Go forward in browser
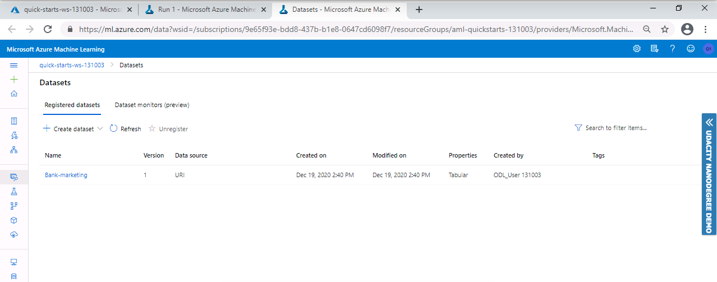Image resolution: width=717 pixels, height=282 pixels. pyautogui.click(x=30, y=29)
